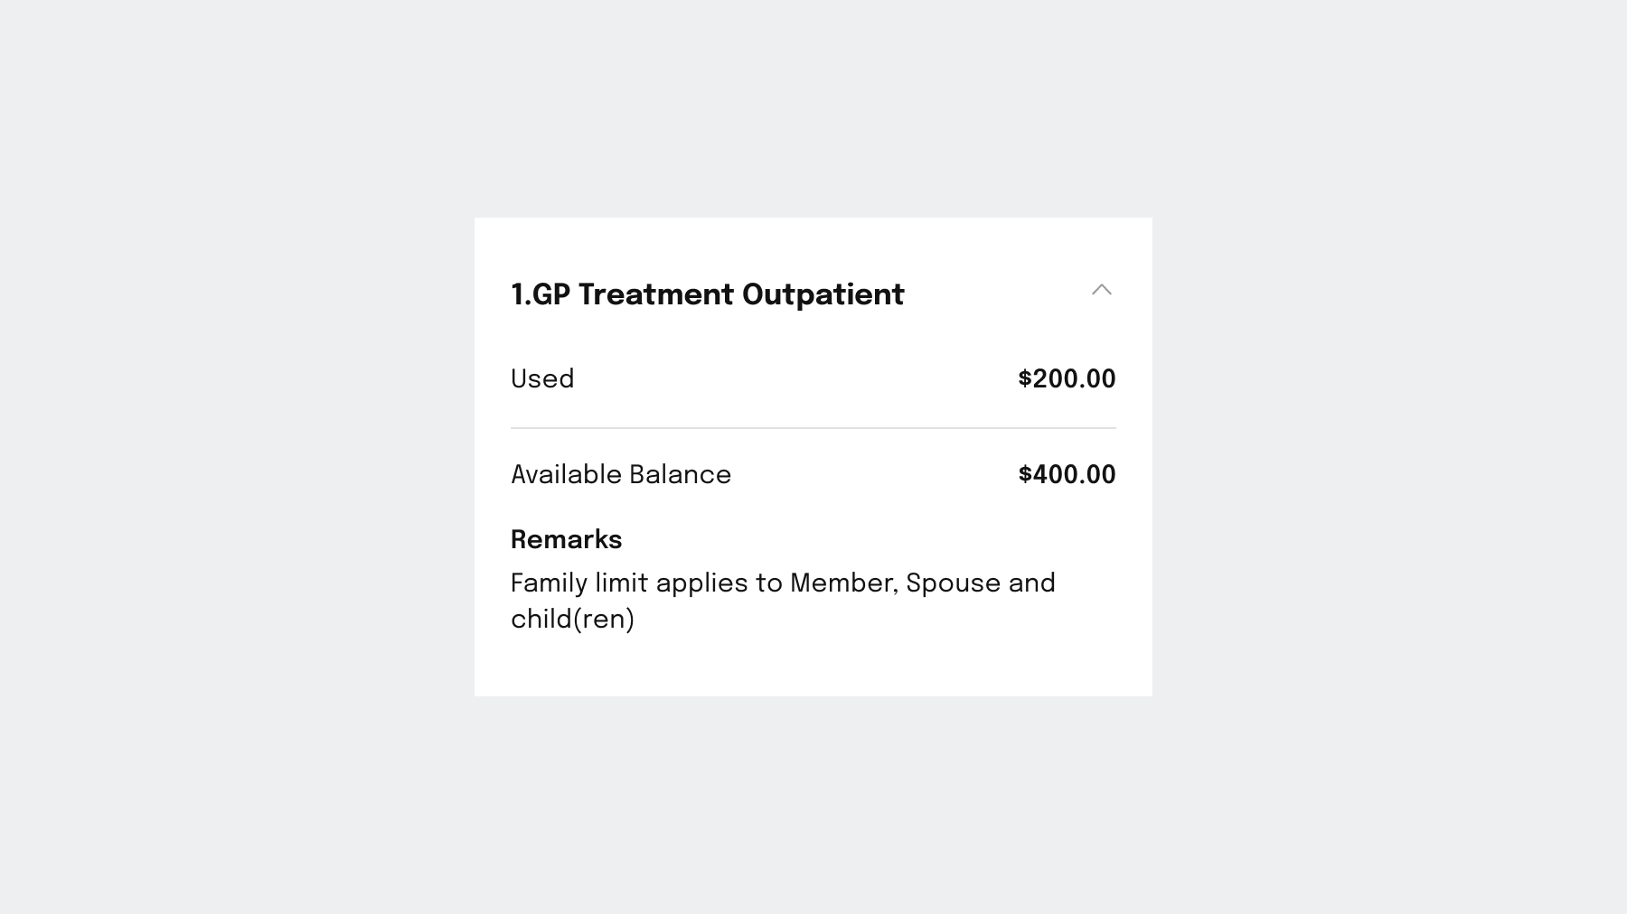Click the word 'Available' in the label
Screen dimensions: 1627x914
click(566, 475)
